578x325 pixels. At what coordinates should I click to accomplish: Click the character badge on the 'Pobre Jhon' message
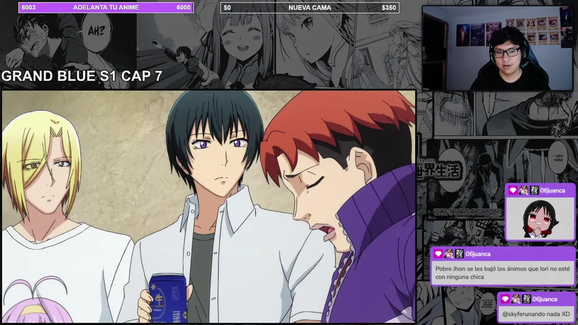449,254
